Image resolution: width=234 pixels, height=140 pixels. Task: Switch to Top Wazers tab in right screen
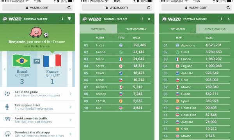tap(178, 29)
